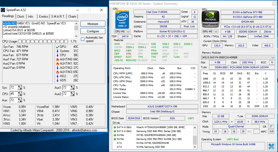Viewport: 278px width, 152px height.
Task: Click the Intel Core i7 logo in HWiNFO64
Action: tap(122, 19)
